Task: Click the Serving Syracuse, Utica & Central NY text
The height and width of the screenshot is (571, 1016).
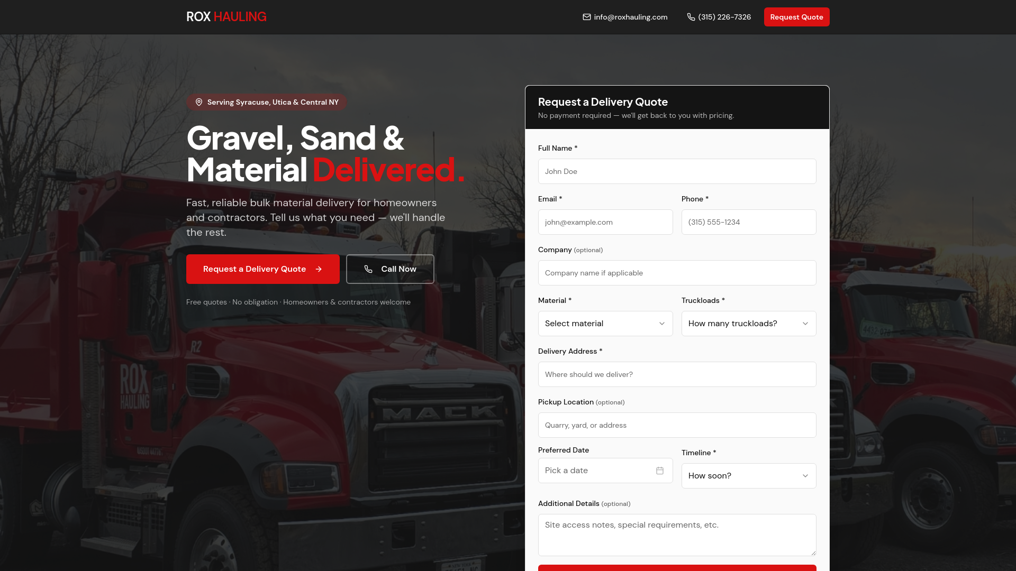Action: point(273,102)
